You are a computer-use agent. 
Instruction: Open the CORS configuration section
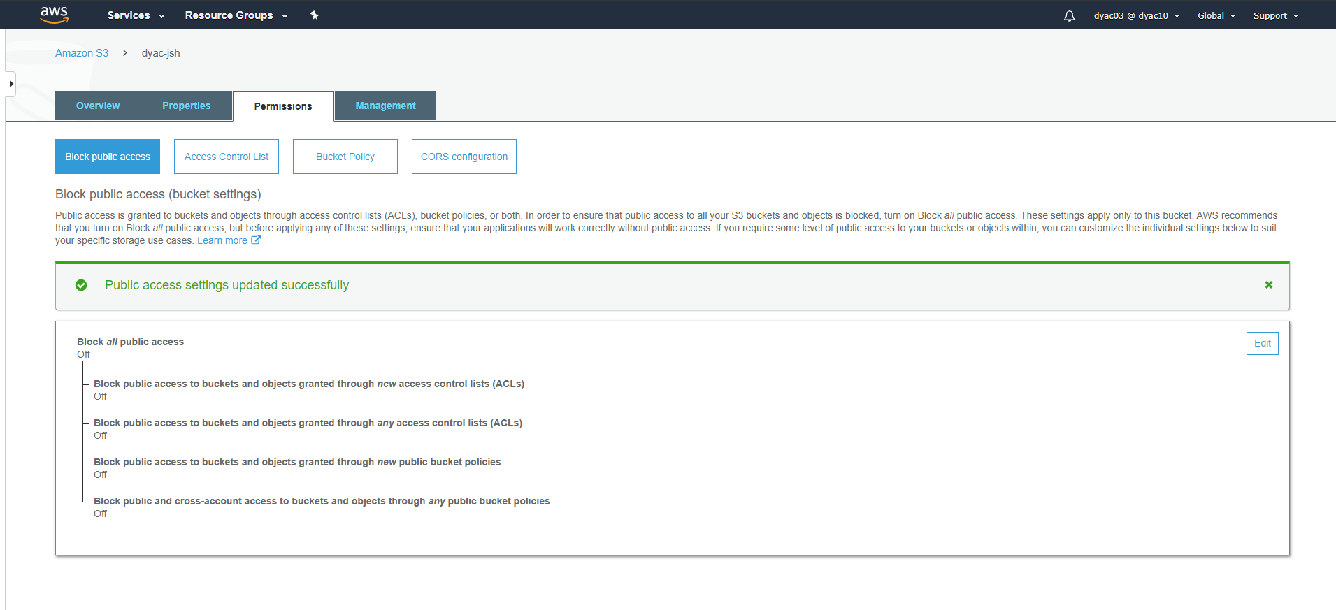tap(464, 157)
